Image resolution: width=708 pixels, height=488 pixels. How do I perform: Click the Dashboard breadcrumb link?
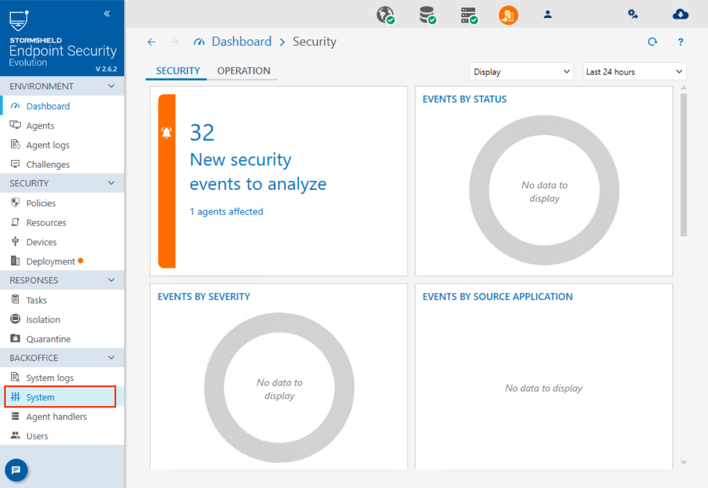point(241,41)
